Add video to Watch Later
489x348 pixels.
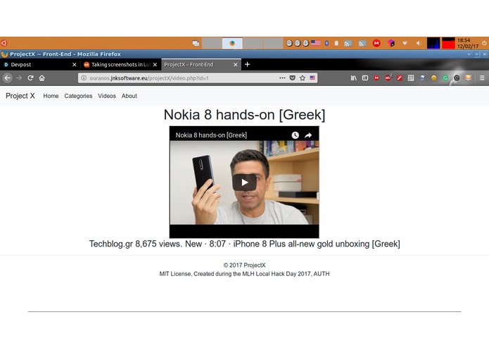(x=295, y=135)
